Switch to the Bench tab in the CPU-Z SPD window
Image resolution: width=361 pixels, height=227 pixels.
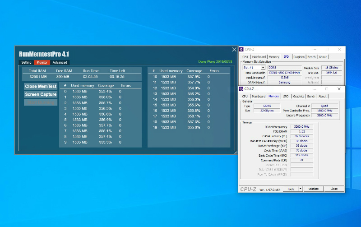coord(311,57)
